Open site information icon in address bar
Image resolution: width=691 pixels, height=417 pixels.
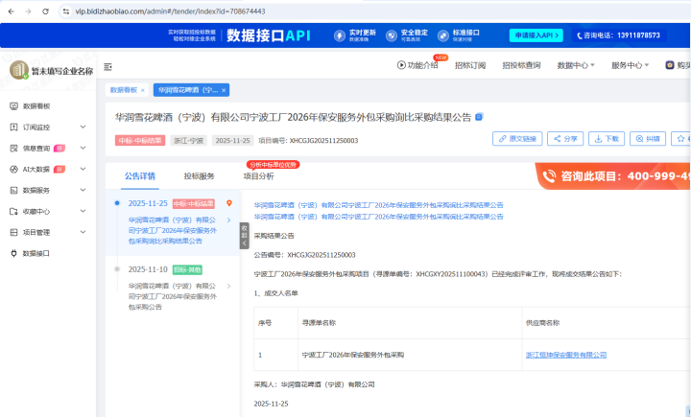(66, 12)
